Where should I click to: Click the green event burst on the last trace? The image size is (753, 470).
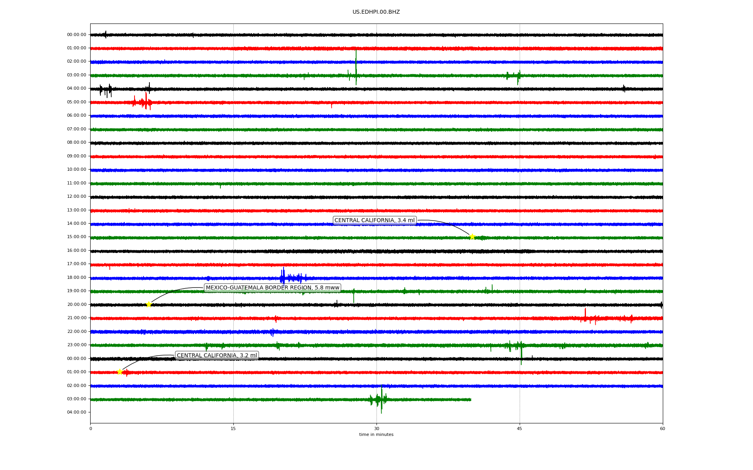tap(380, 399)
